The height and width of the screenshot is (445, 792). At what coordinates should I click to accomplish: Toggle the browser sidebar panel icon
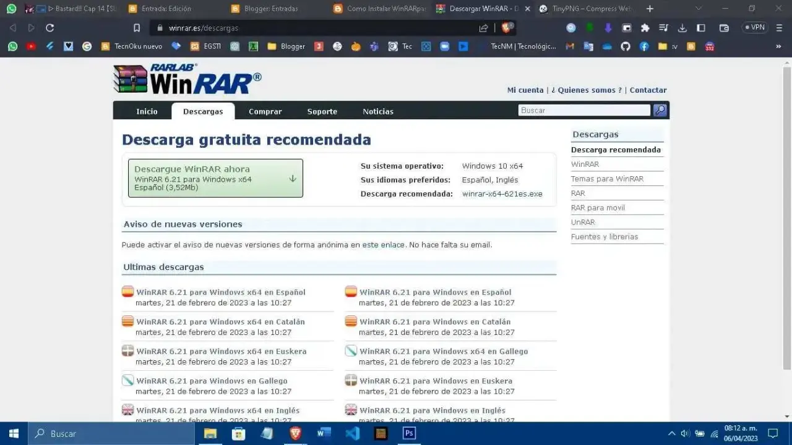coord(701,28)
